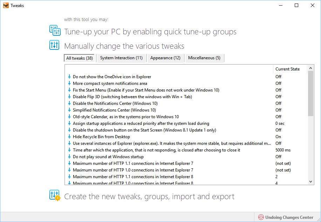
Task: Click the Undoing Changes Center icon
Action: tap(261, 217)
